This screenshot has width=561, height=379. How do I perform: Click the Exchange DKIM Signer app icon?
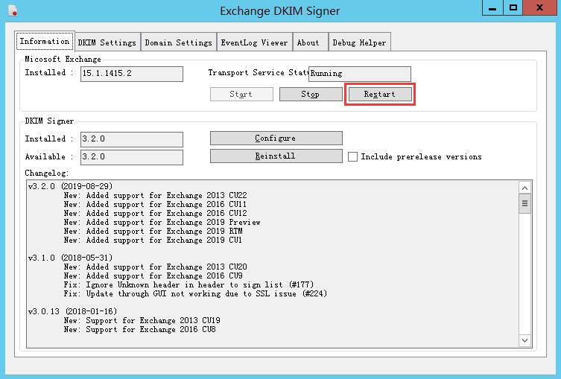(x=13, y=10)
